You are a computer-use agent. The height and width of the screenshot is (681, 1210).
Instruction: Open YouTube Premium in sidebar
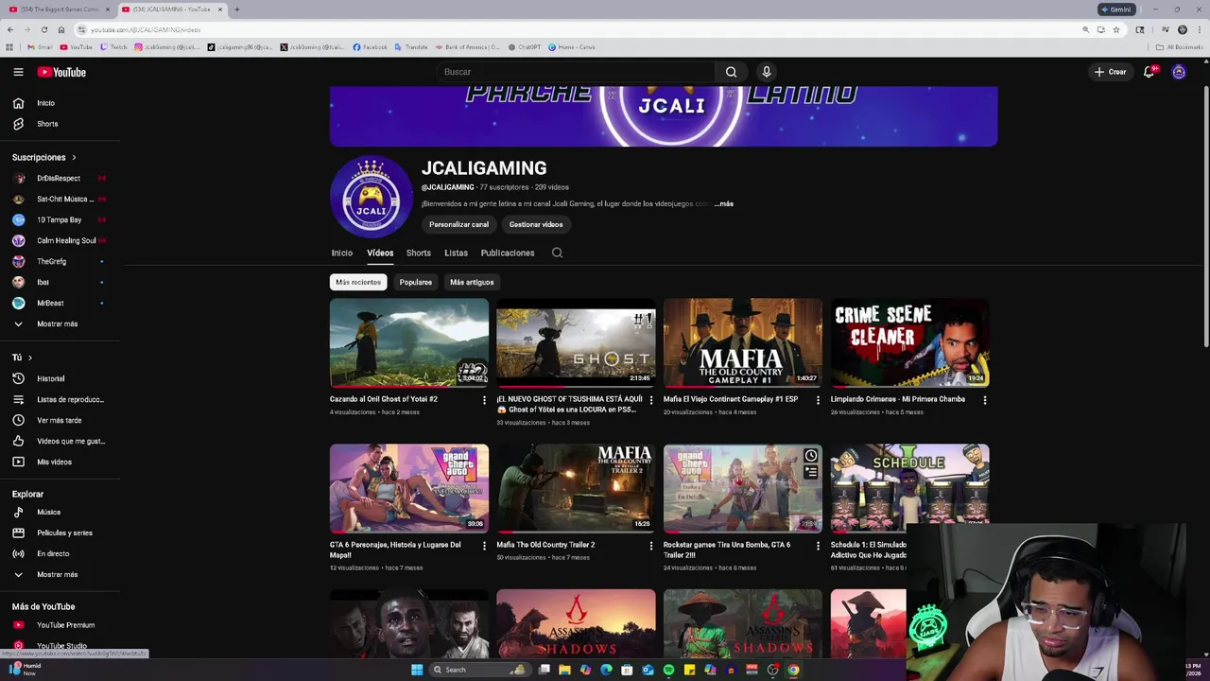pos(65,625)
